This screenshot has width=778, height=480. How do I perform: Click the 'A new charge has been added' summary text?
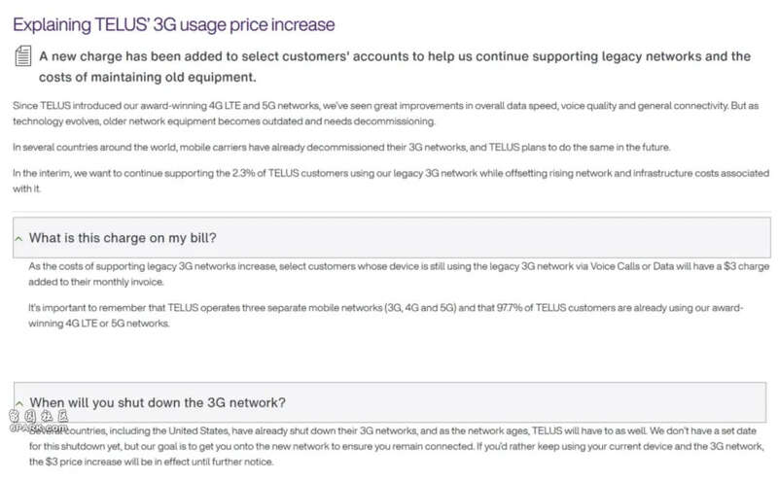click(395, 66)
